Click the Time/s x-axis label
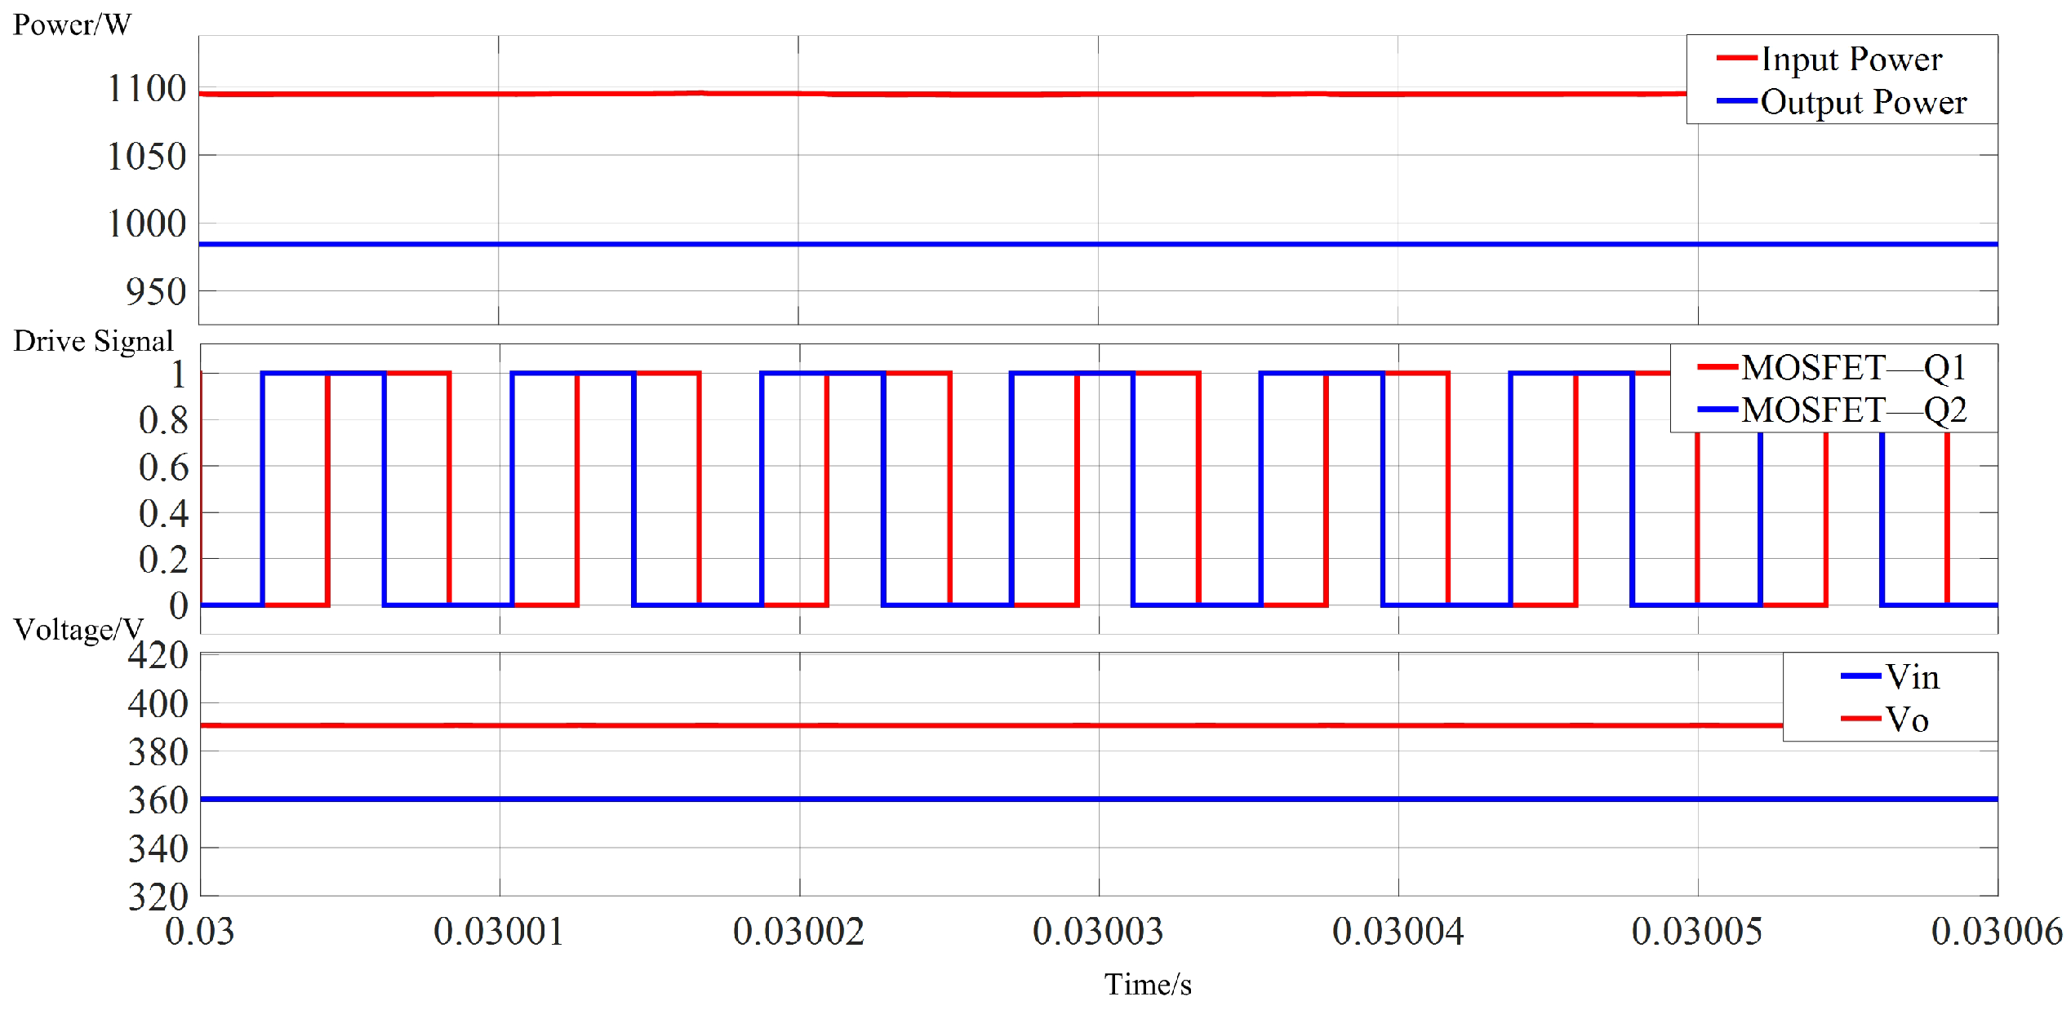 tap(1148, 985)
